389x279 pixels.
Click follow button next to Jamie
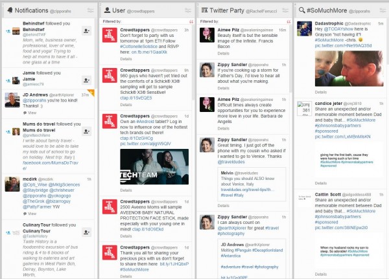pos(87,80)
